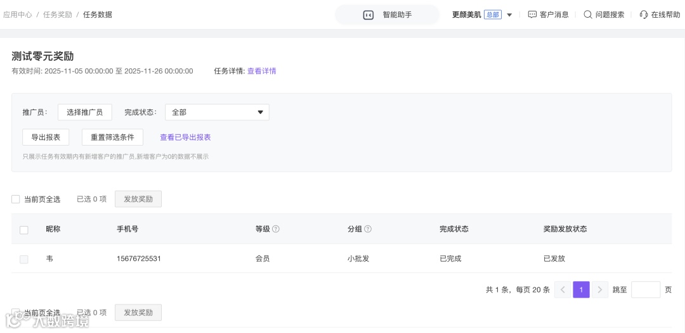Click the 客户消息 chat bubble icon
Image resolution: width=685 pixels, height=333 pixels.
pyautogui.click(x=532, y=15)
